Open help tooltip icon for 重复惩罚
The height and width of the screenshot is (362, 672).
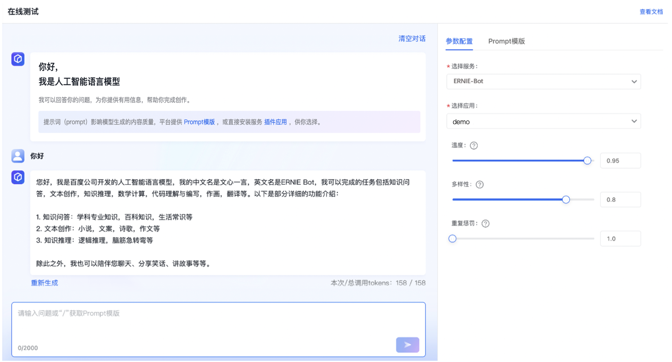[485, 224]
